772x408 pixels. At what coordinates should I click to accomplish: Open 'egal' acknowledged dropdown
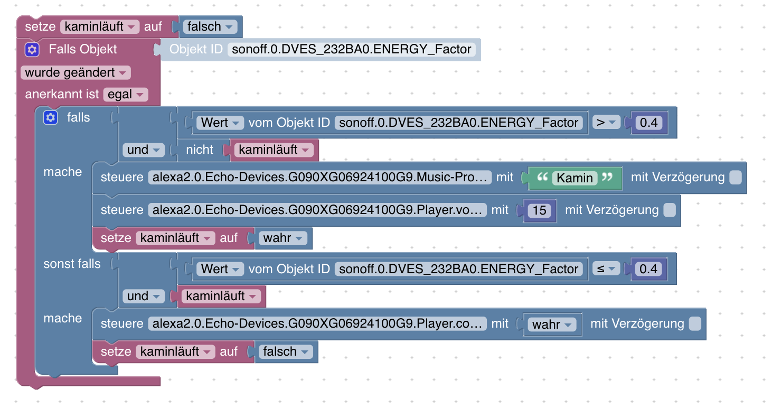pos(126,95)
